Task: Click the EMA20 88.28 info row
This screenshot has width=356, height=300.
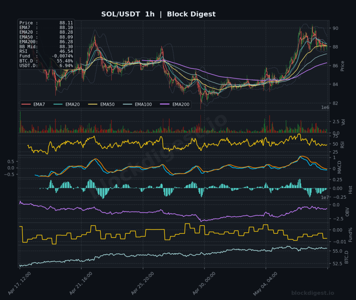Action: (46, 32)
